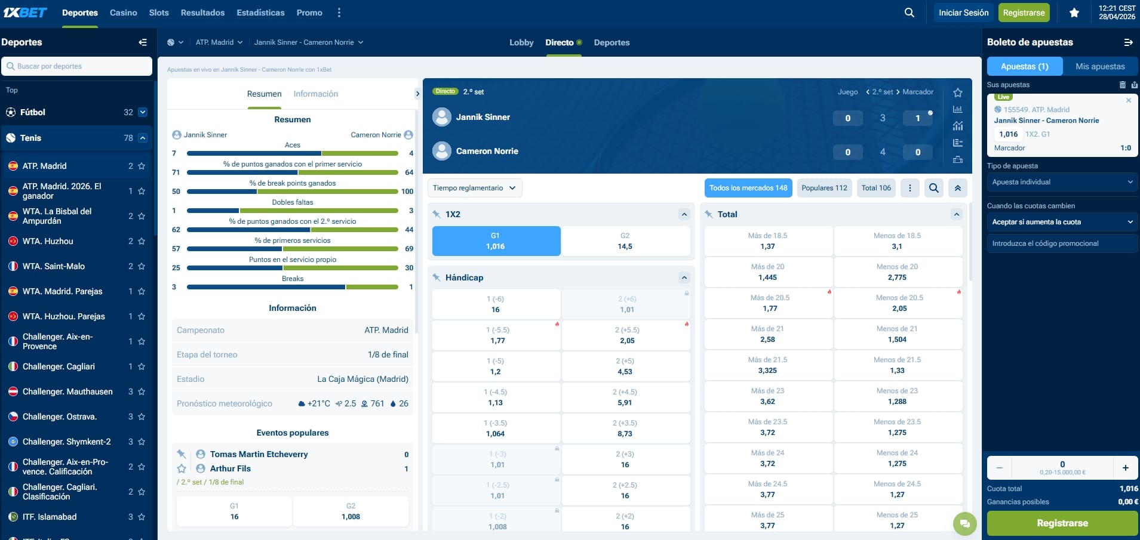1140x540 pixels.
Task: Clear the bet slip with trash icon
Action: coord(1122,85)
